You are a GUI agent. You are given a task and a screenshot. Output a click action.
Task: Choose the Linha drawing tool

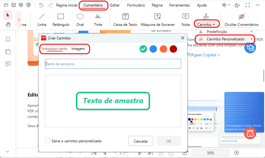pos(42,20)
